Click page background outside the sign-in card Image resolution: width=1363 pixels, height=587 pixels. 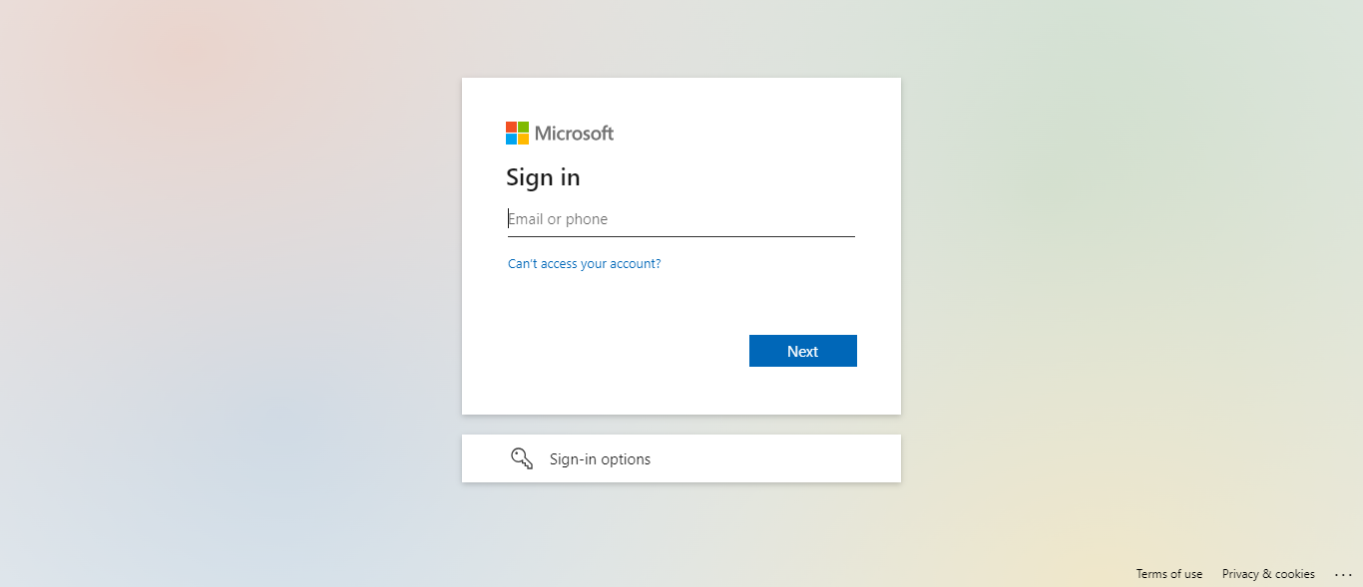tap(200, 299)
